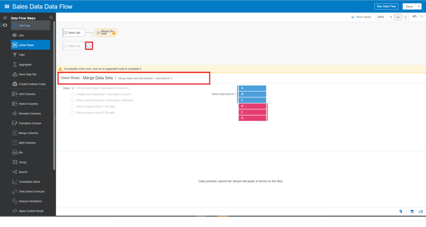Open the data elements panel icon
The height and width of the screenshot is (227, 426).
point(5,17)
